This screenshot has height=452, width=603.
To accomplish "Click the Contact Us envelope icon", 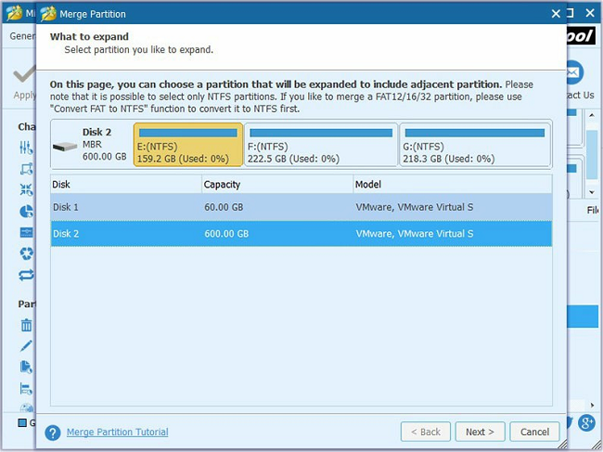I will click(x=575, y=73).
